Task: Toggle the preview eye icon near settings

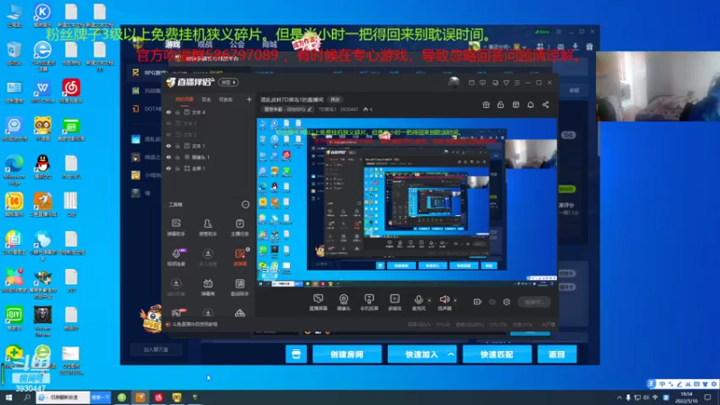Action: click(492, 301)
